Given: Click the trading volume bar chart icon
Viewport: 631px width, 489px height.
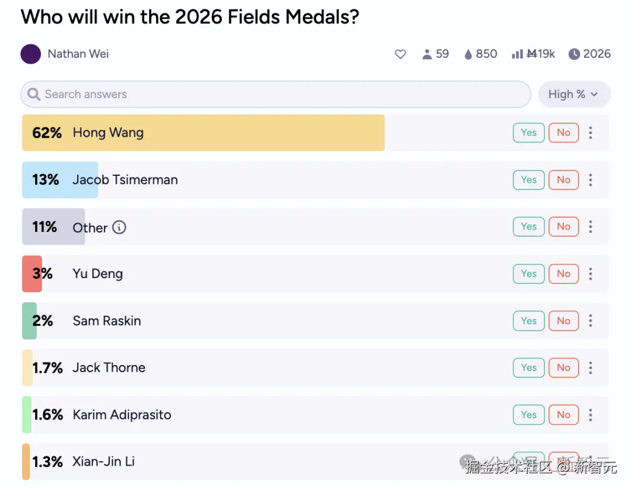Looking at the screenshot, I should [x=517, y=54].
